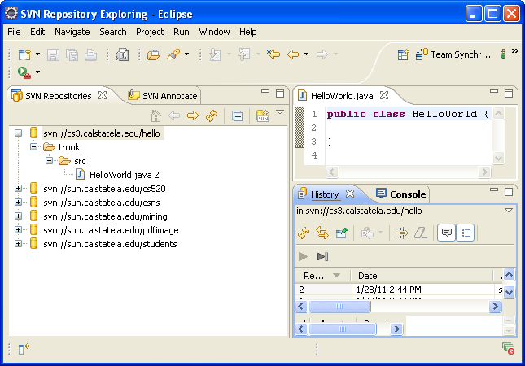Open the File menu
The height and width of the screenshot is (366, 525).
coord(14,32)
